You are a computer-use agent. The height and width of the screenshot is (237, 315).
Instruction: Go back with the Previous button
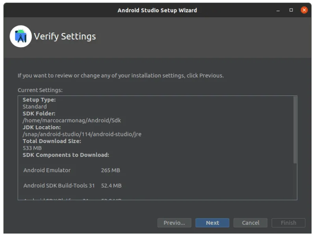pos(174,223)
